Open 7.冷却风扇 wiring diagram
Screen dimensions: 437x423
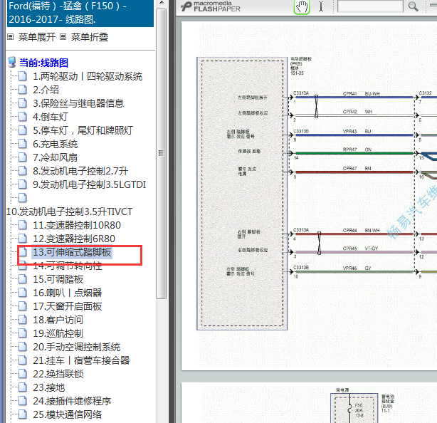click(56, 157)
